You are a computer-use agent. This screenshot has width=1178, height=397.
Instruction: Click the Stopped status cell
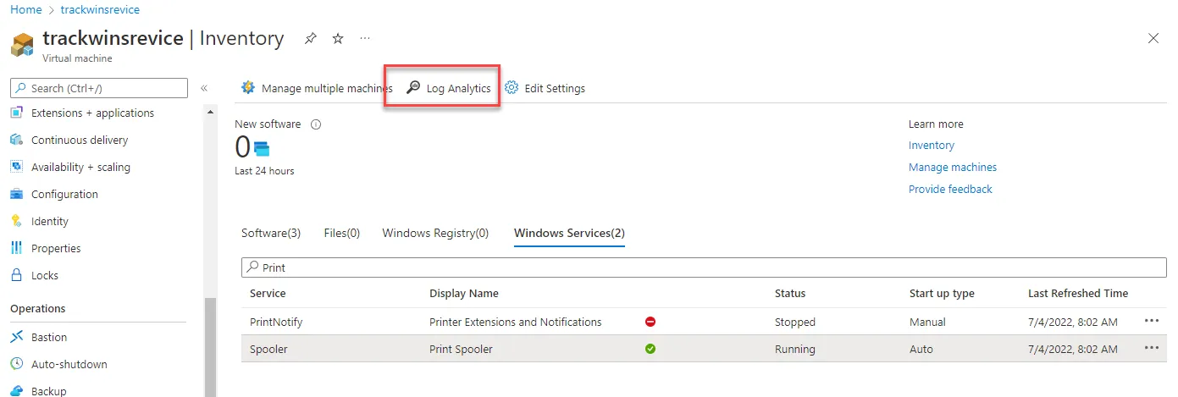pos(795,322)
